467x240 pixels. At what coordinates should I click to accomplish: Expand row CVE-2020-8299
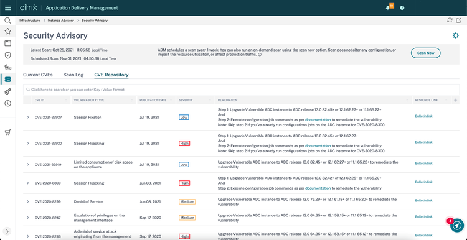(27, 201)
